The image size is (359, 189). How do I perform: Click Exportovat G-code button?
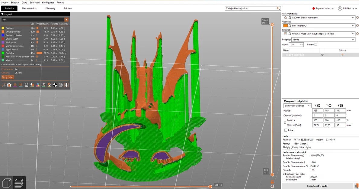pos(317,186)
